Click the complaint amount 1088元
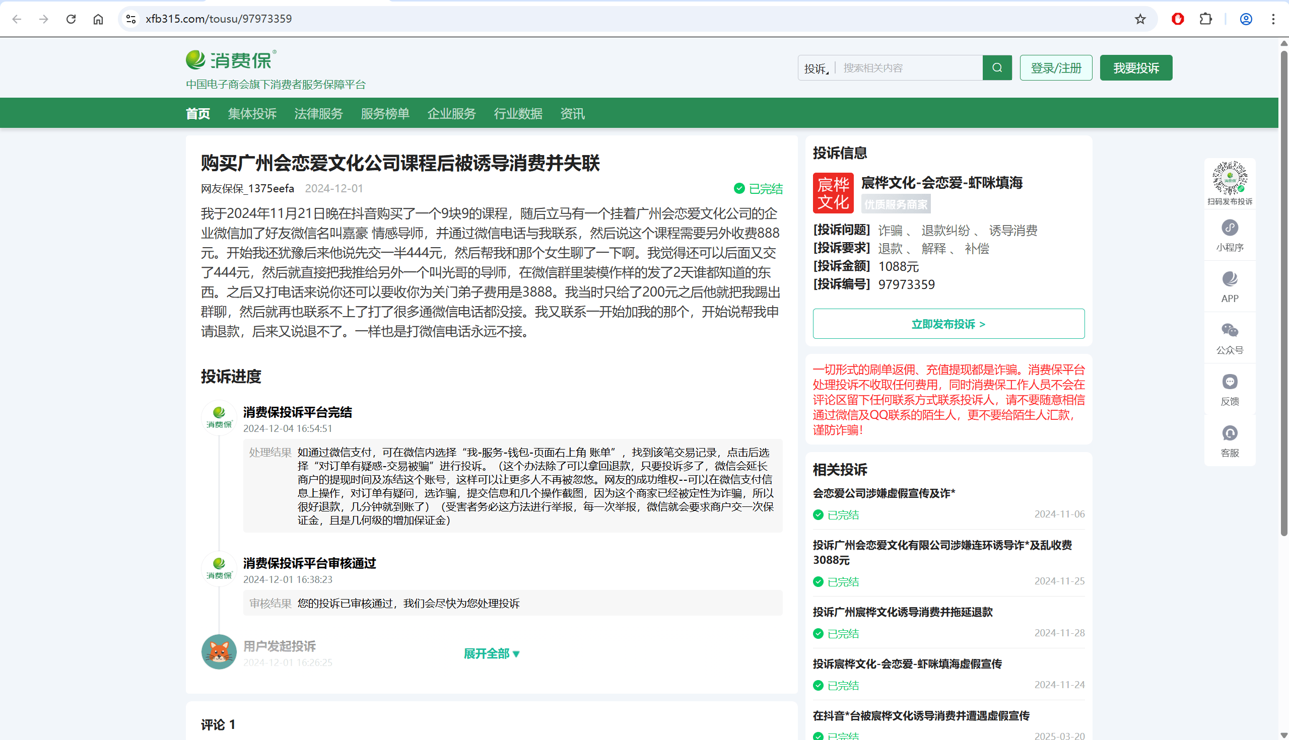Image resolution: width=1289 pixels, height=740 pixels. point(899,266)
